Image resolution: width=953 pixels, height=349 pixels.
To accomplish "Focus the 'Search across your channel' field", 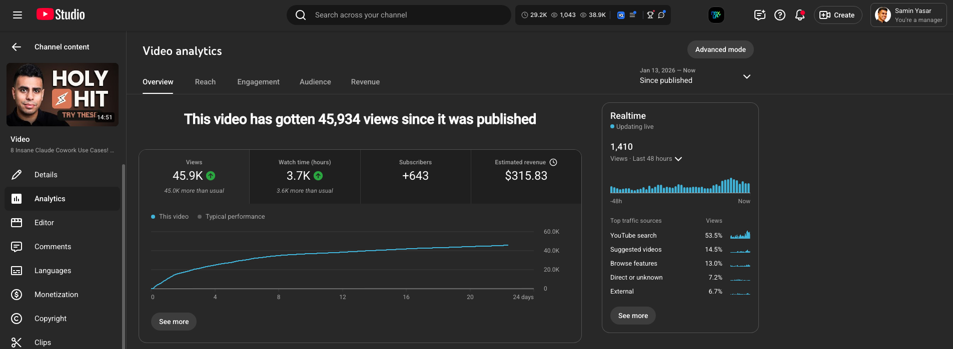I will tap(399, 15).
